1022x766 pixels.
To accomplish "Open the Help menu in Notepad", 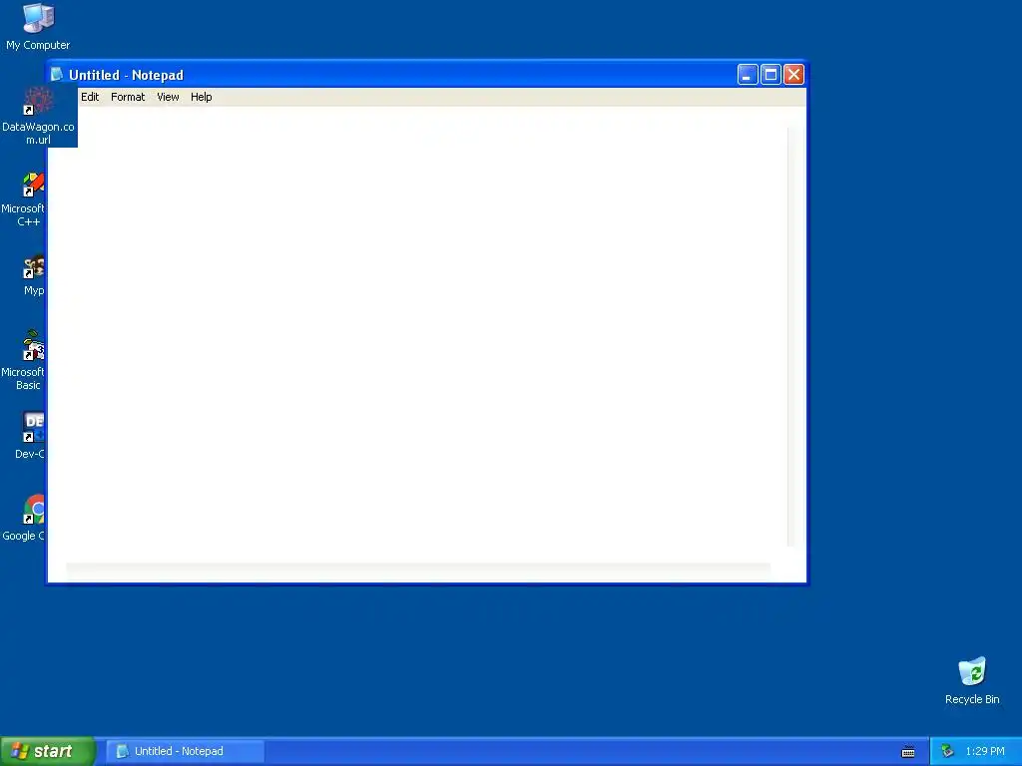I will pos(201,97).
